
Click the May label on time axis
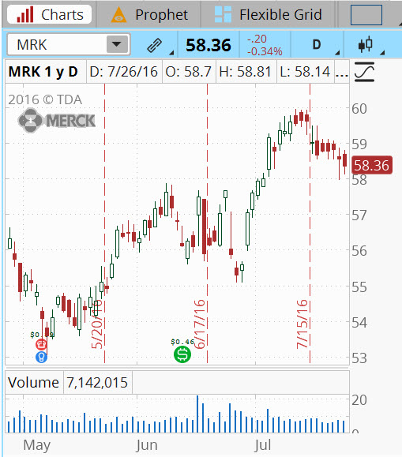click(x=36, y=445)
